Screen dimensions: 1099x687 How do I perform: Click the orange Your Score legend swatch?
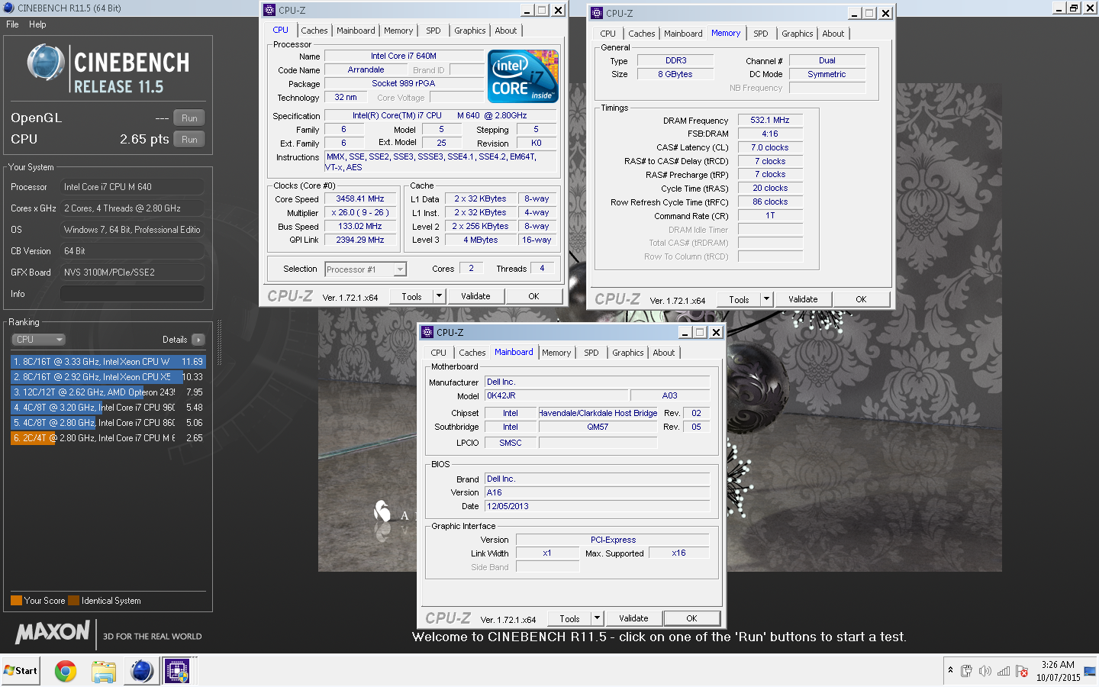(16, 600)
